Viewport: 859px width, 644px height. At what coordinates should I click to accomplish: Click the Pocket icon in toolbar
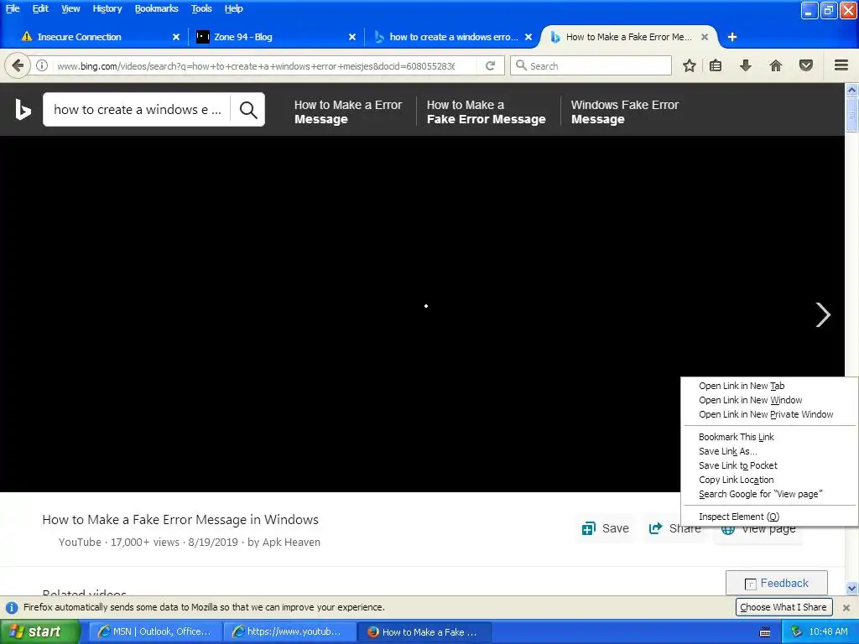click(806, 65)
